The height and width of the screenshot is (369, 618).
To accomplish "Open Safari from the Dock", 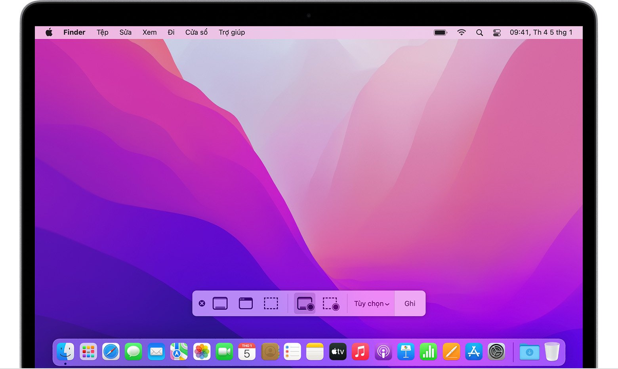I will click(111, 351).
